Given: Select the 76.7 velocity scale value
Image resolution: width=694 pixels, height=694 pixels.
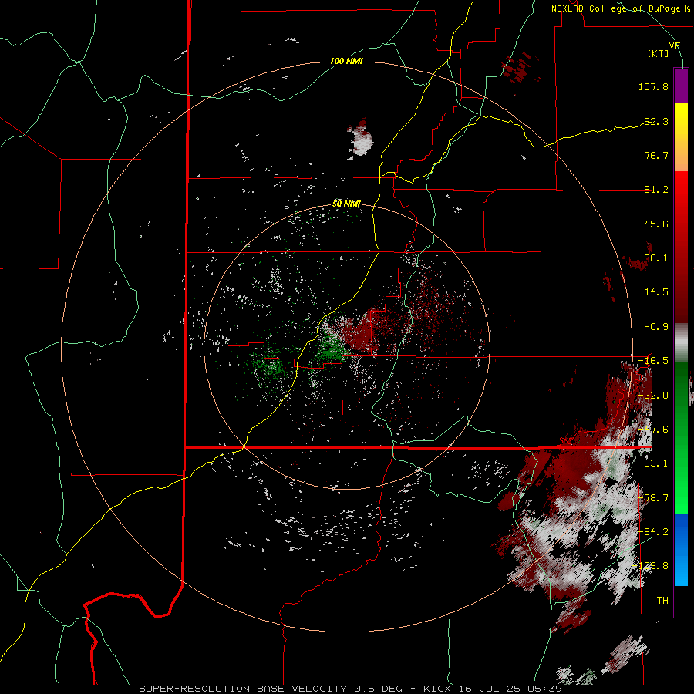Looking at the screenshot, I should 656,155.
